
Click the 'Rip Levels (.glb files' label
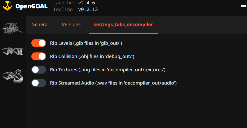[86, 43]
